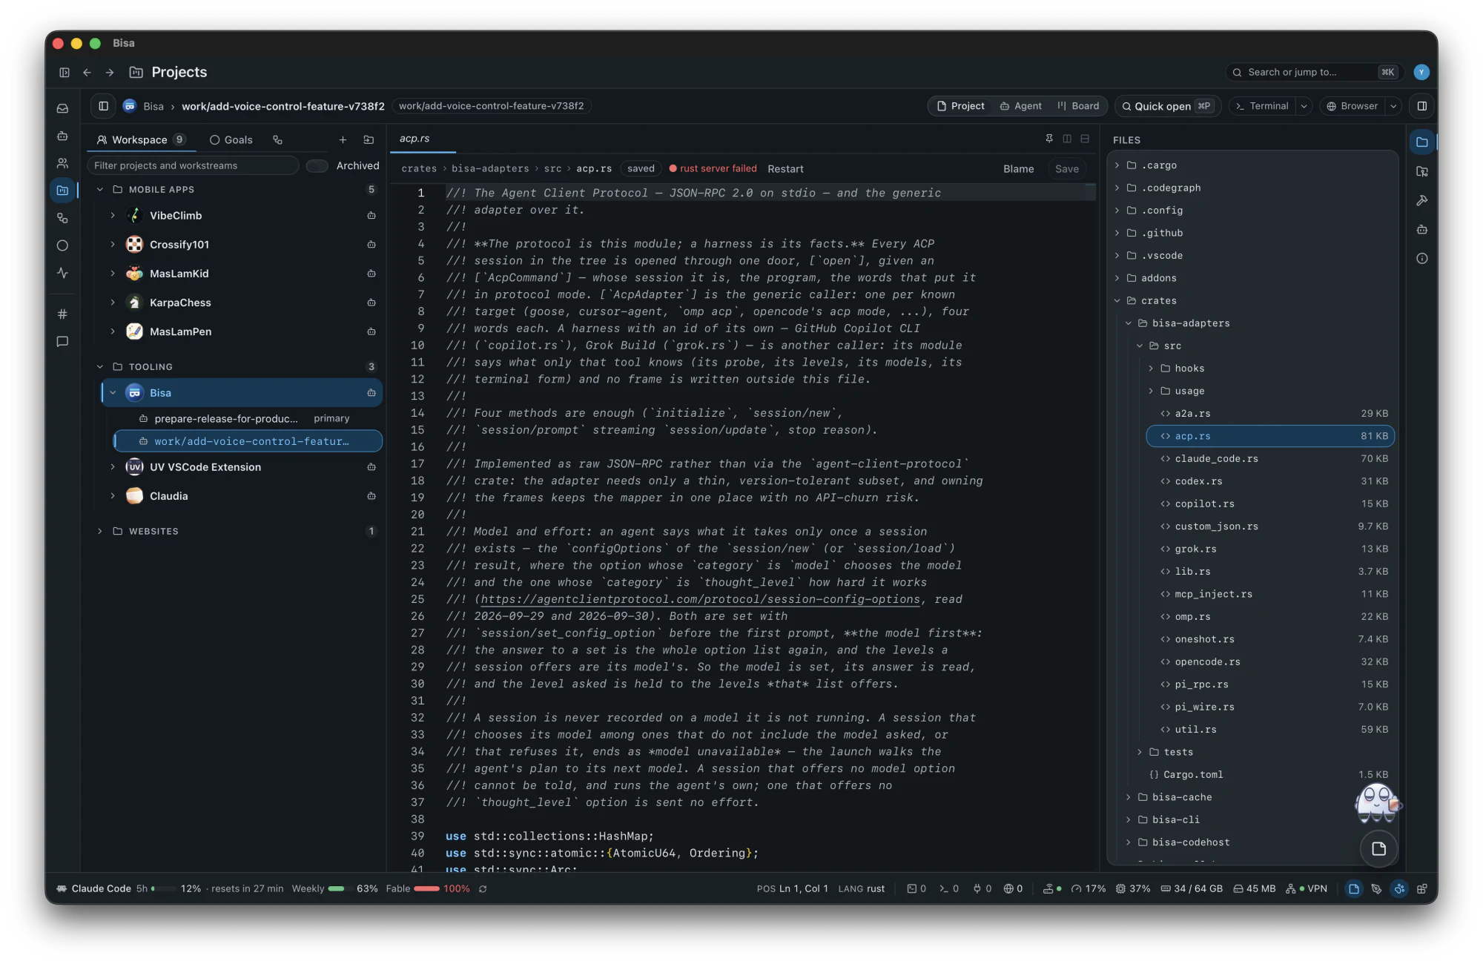The image size is (1483, 964).
Task: Switch to the Board view
Action: (1078, 106)
